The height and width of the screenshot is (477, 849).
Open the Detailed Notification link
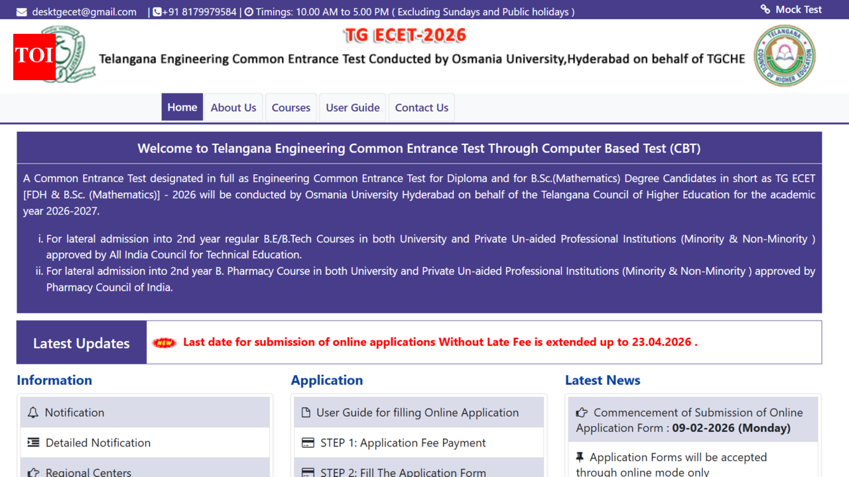pyautogui.click(x=97, y=443)
